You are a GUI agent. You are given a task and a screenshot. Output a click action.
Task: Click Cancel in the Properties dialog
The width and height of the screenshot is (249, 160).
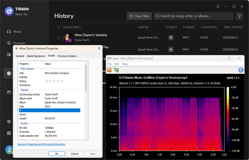click(x=74, y=154)
